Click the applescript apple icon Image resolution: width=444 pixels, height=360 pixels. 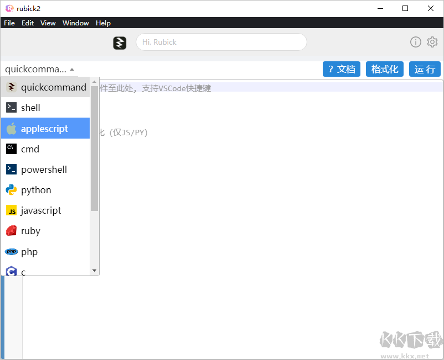(11, 129)
